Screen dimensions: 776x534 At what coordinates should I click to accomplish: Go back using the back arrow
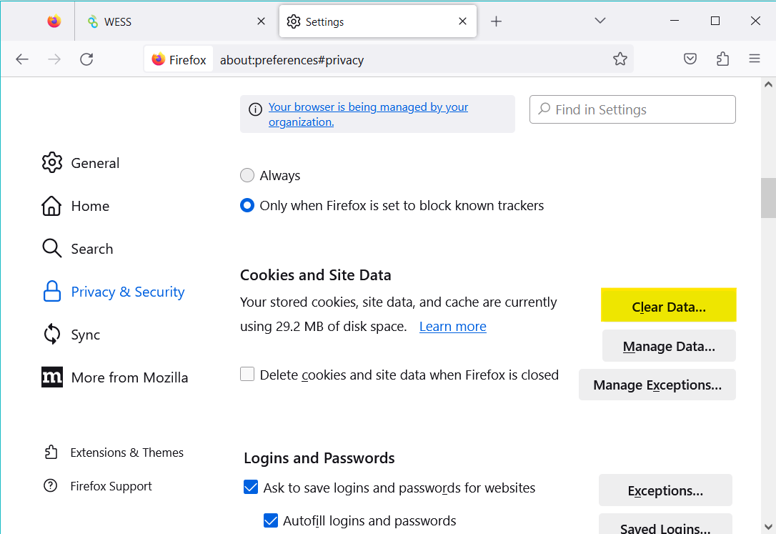click(x=22, y=59)
